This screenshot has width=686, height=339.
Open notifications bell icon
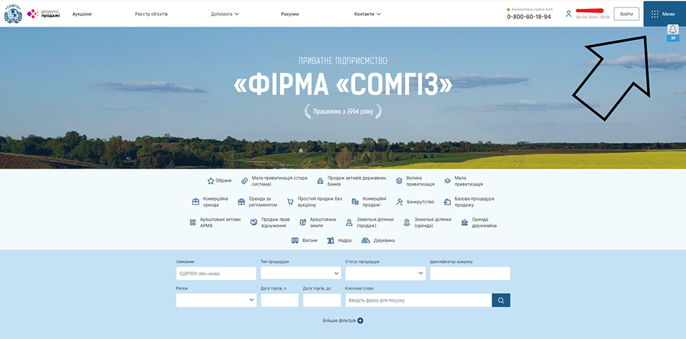pyautogui.click(x=673, y=30)
